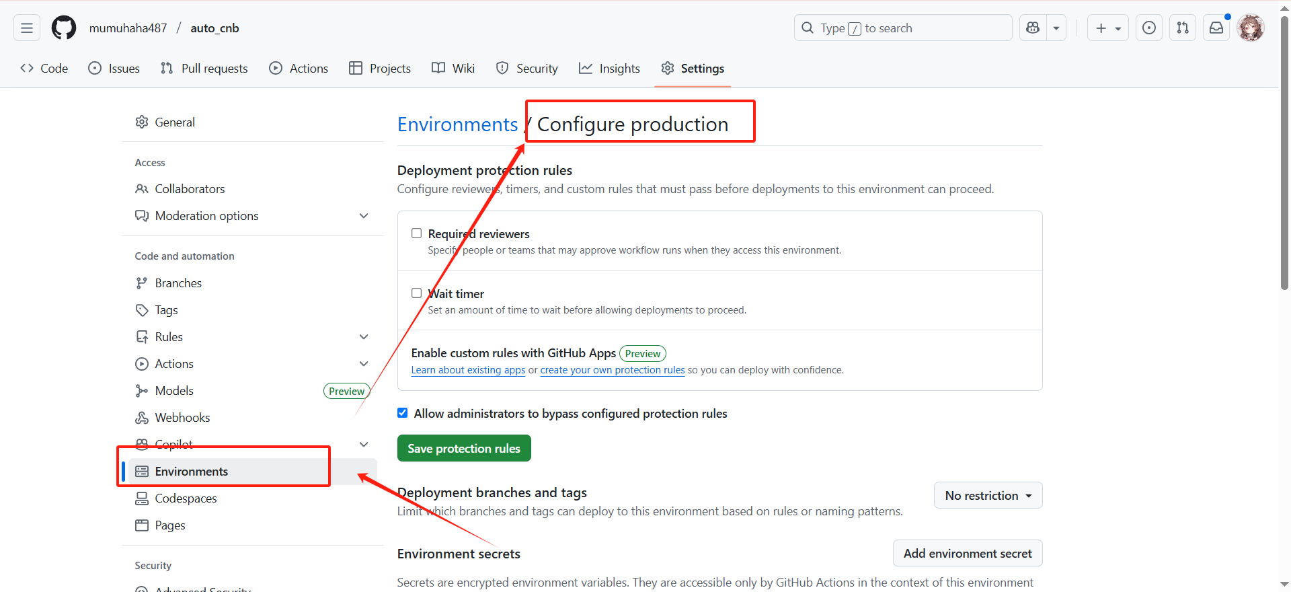Click the GitHub logo icon
Screen dimensions: 1291x592
pos(64,28)
